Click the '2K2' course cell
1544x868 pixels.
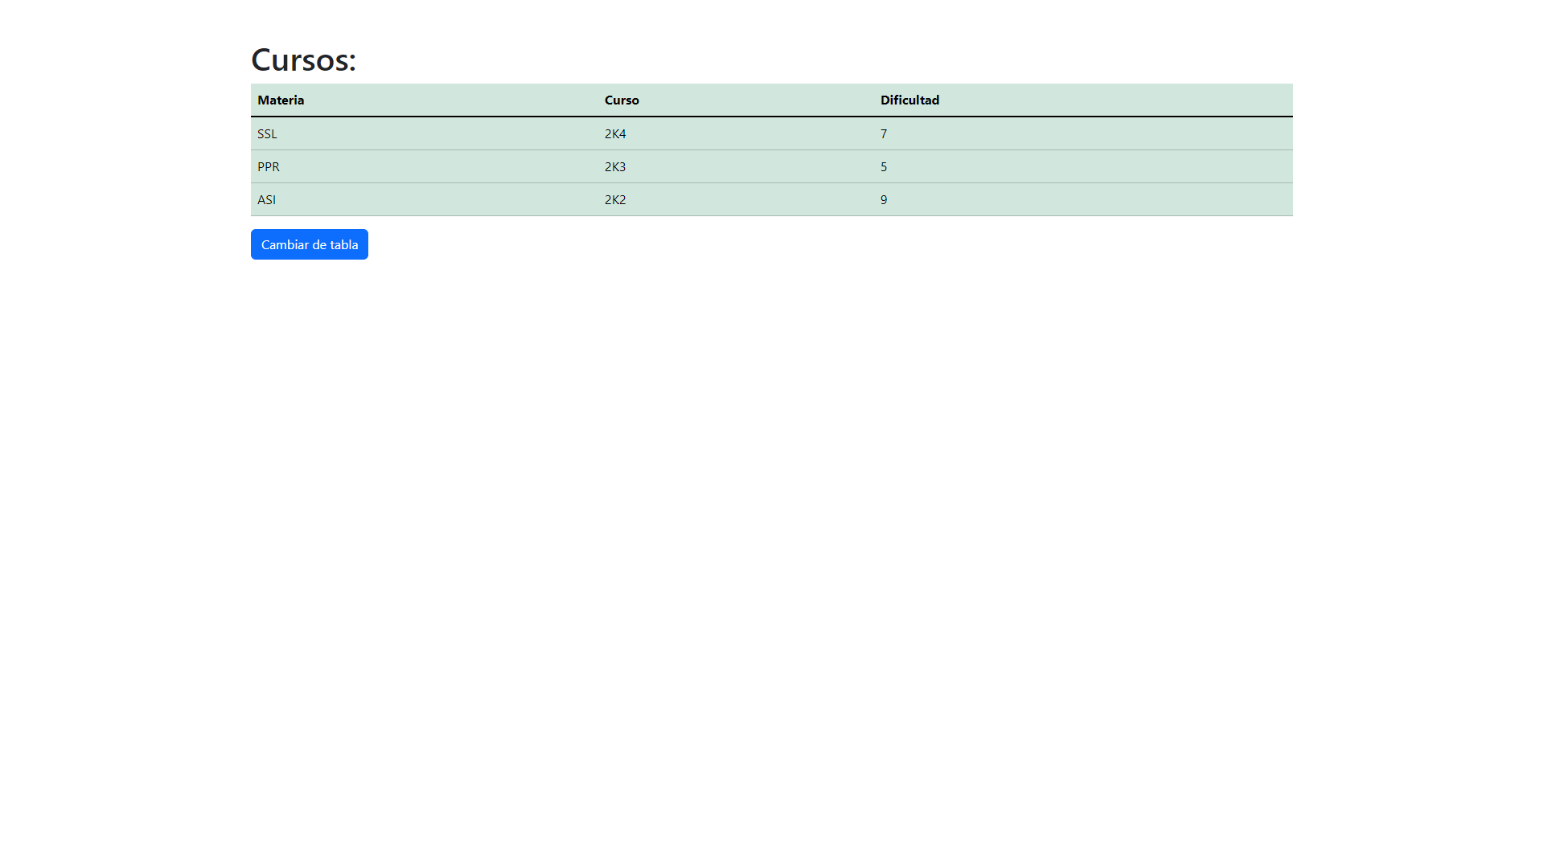tap(736, 199)
